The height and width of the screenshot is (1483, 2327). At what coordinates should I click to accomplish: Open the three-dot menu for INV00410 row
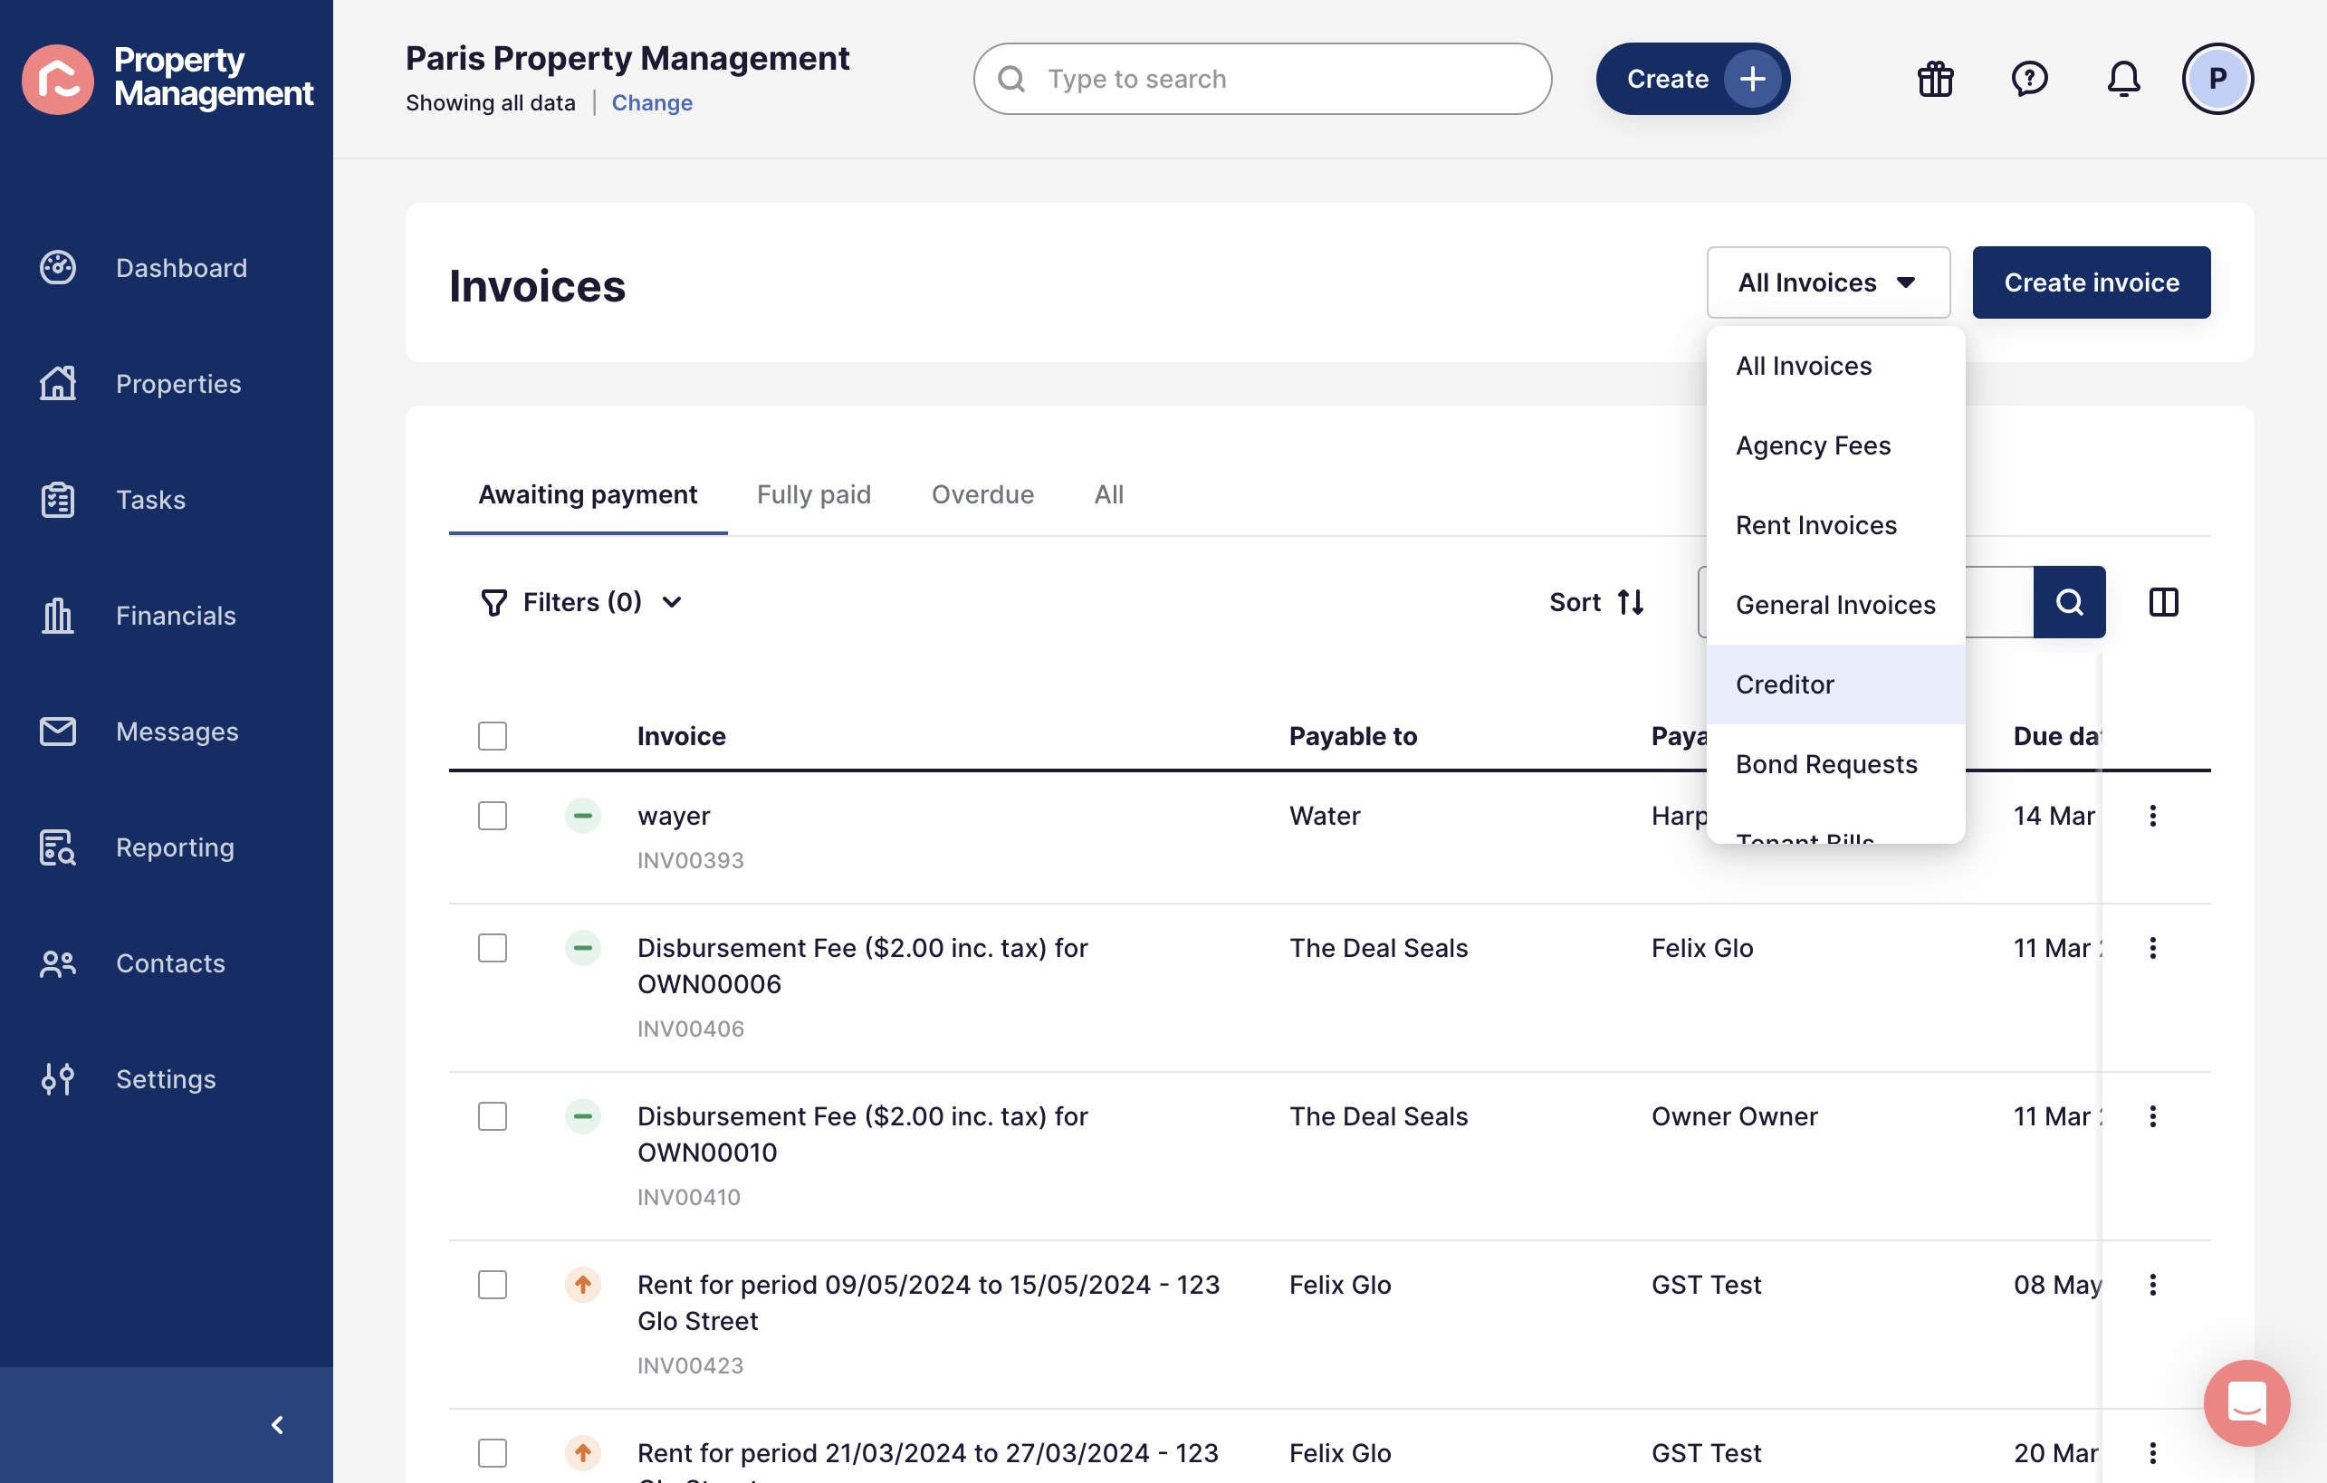point(2152,1116)
